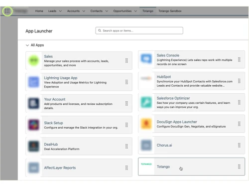
Task: Open the Slack Setup link
Action: (53, 123)
